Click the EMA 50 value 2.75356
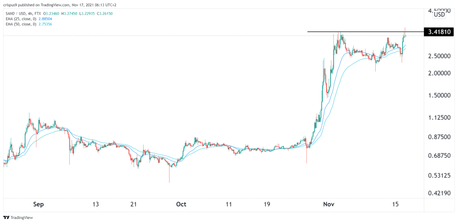 click(x=46, y=24)
